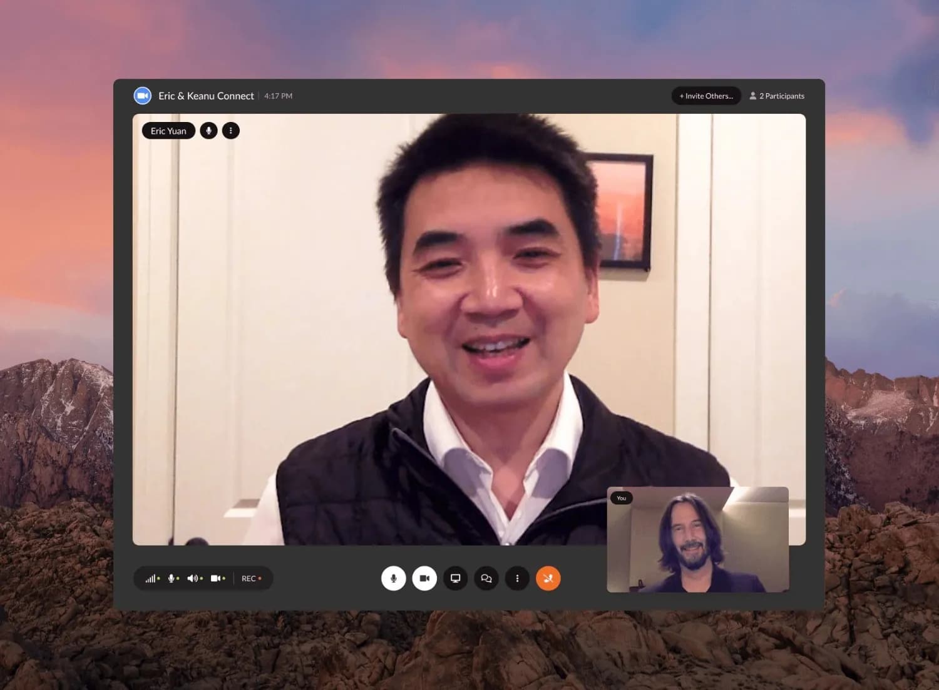
Task: Click the camera status icon in the status bar
Action: click(x=215, y=578)
